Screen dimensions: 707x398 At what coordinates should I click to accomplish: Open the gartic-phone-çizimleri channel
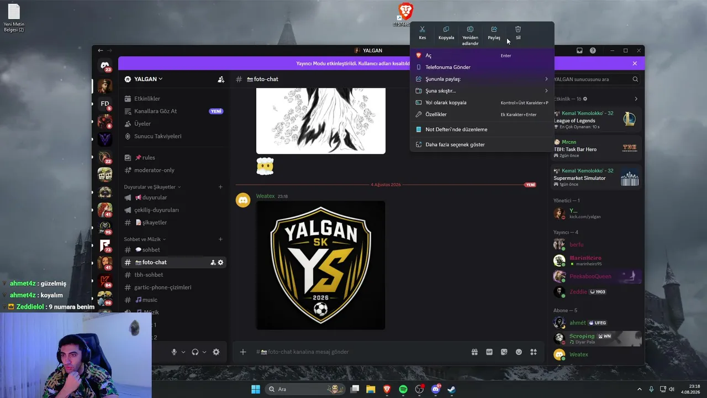click(173, 287)
